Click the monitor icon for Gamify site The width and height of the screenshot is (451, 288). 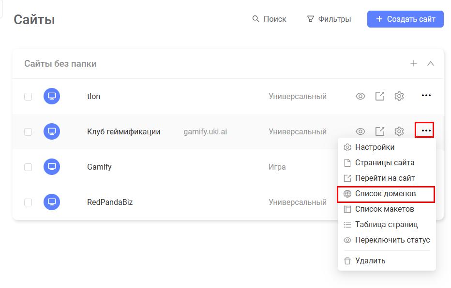(52, 167)
